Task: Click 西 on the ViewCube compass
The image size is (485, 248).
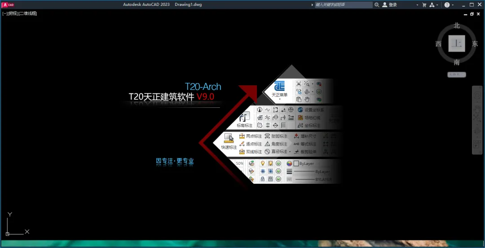Action: tap(438, 44)
